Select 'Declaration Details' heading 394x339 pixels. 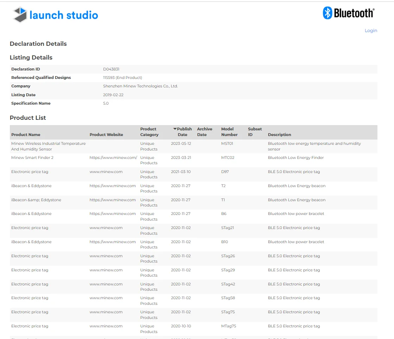38,44
